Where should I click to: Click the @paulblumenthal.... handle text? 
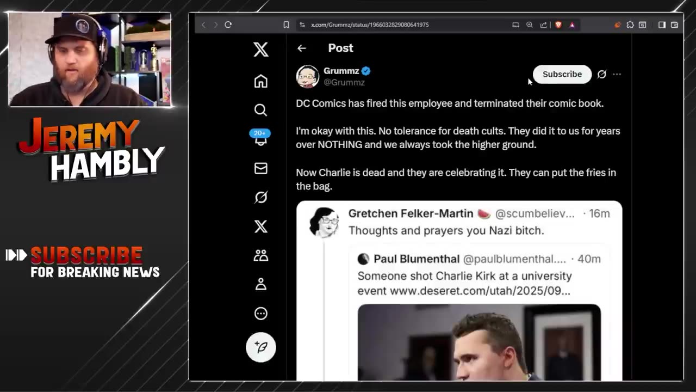pyautogui.click(x=514, y=259)
